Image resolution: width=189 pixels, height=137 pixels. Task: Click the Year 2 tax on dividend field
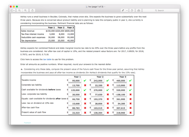pos(98,104)
